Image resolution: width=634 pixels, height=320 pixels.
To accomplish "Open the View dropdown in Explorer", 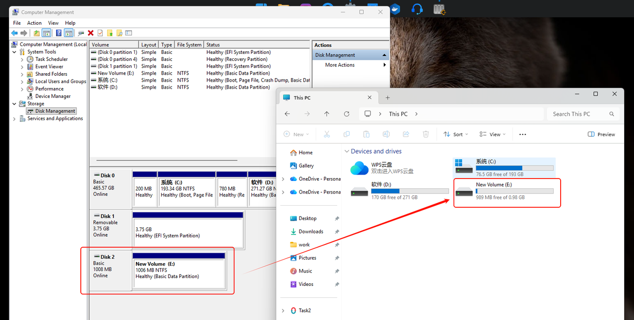I will [x=493, y=134].
